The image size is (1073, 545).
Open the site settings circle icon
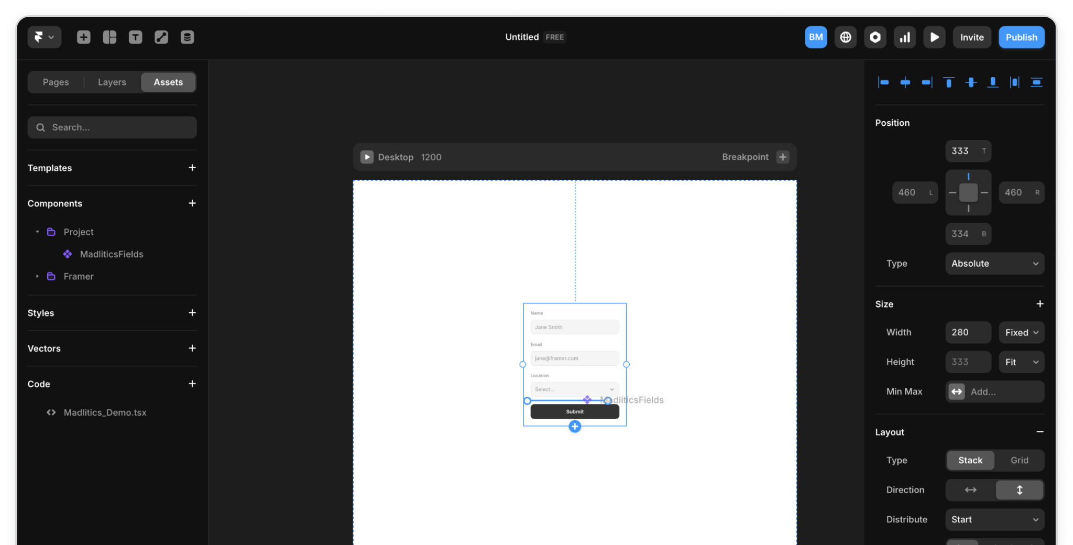pyautogui.click(x=875, y=37)
